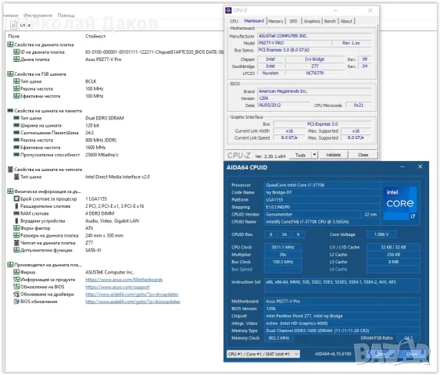Click expansion slots row icon
The width and height of the screenshot is (440, 375).
(16, 206)
